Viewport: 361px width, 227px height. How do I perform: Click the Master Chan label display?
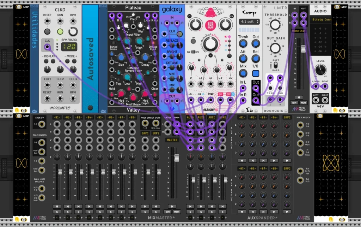[x=299, y=31]
